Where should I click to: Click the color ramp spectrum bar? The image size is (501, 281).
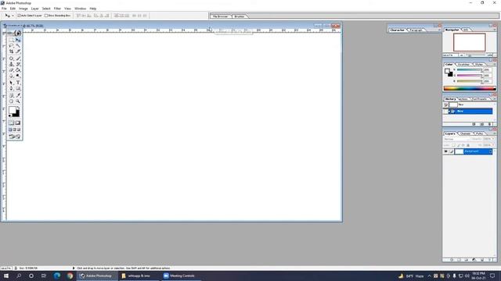coord(470,88)
